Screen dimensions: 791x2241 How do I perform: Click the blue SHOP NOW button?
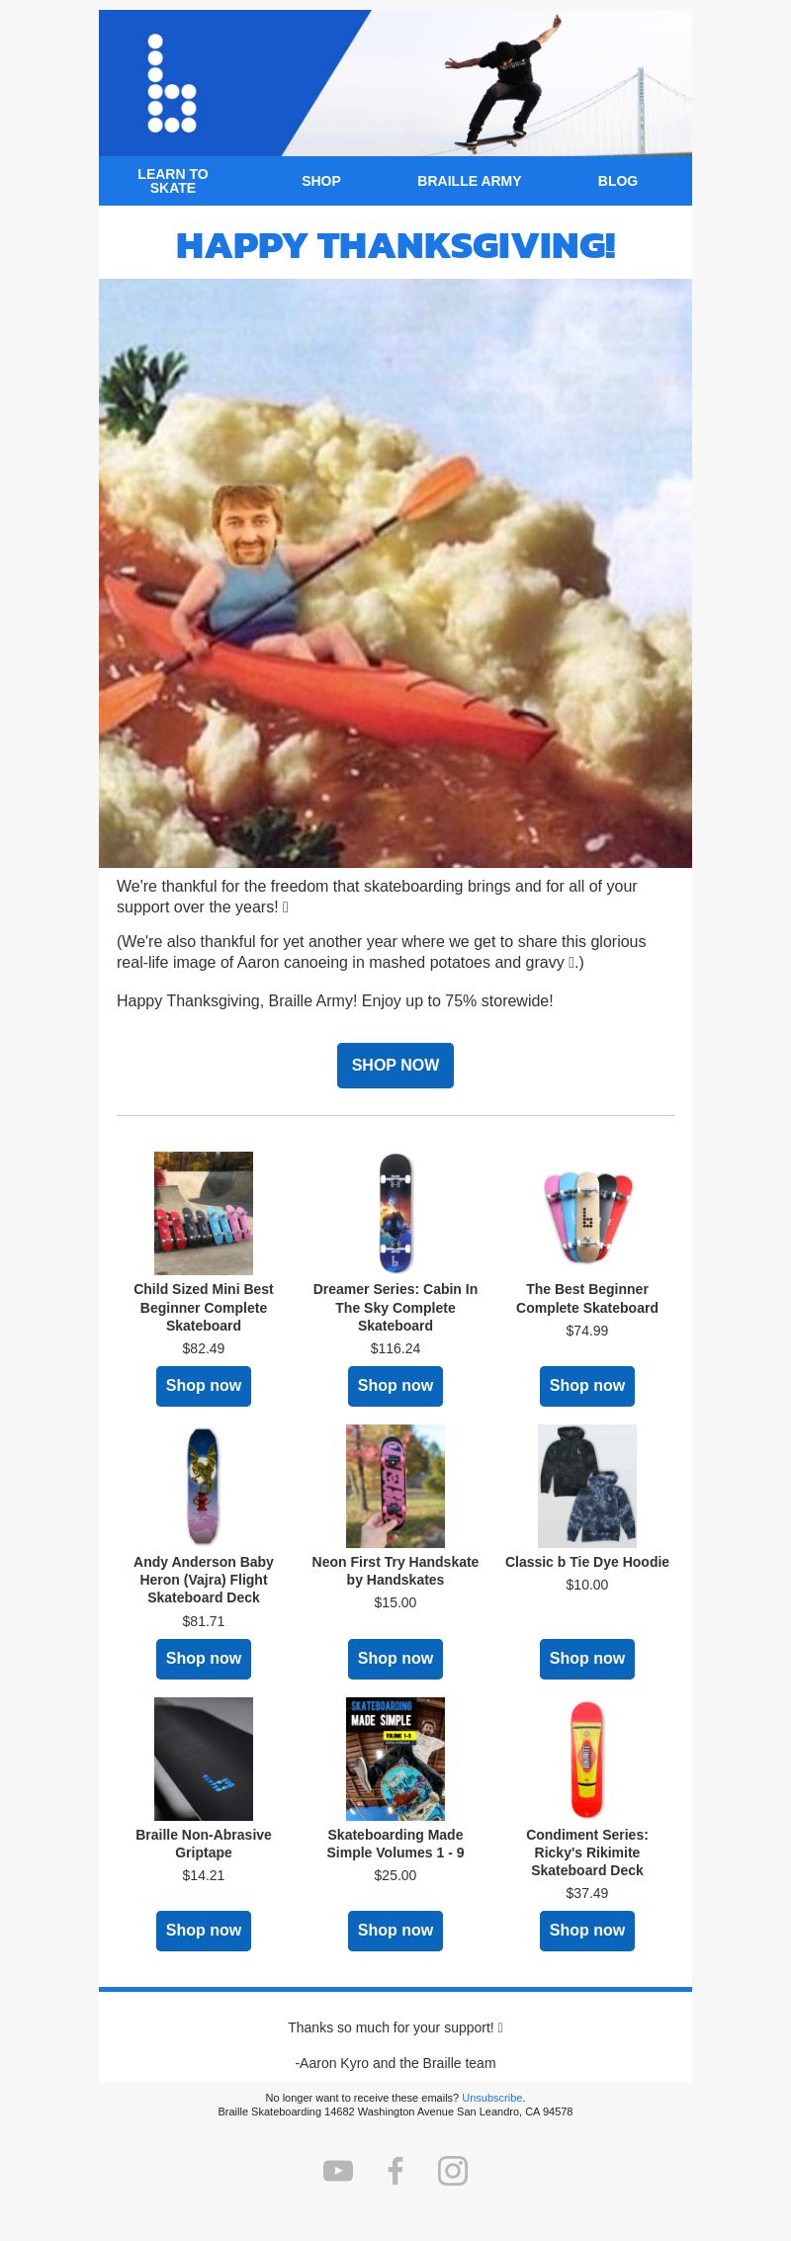(x=395, y=1066)
